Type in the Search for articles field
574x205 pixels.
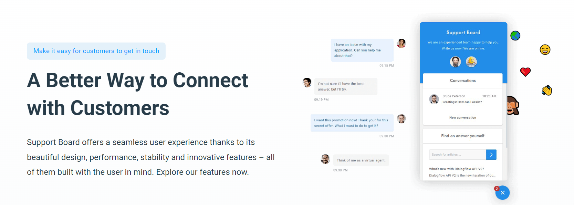pyautogui.click(x=457, y=155)
